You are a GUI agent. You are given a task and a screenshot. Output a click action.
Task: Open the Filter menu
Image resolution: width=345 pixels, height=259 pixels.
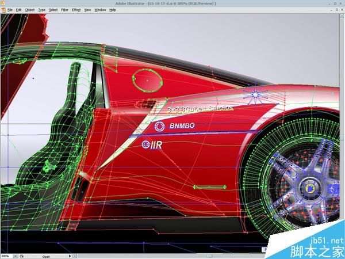65,10
